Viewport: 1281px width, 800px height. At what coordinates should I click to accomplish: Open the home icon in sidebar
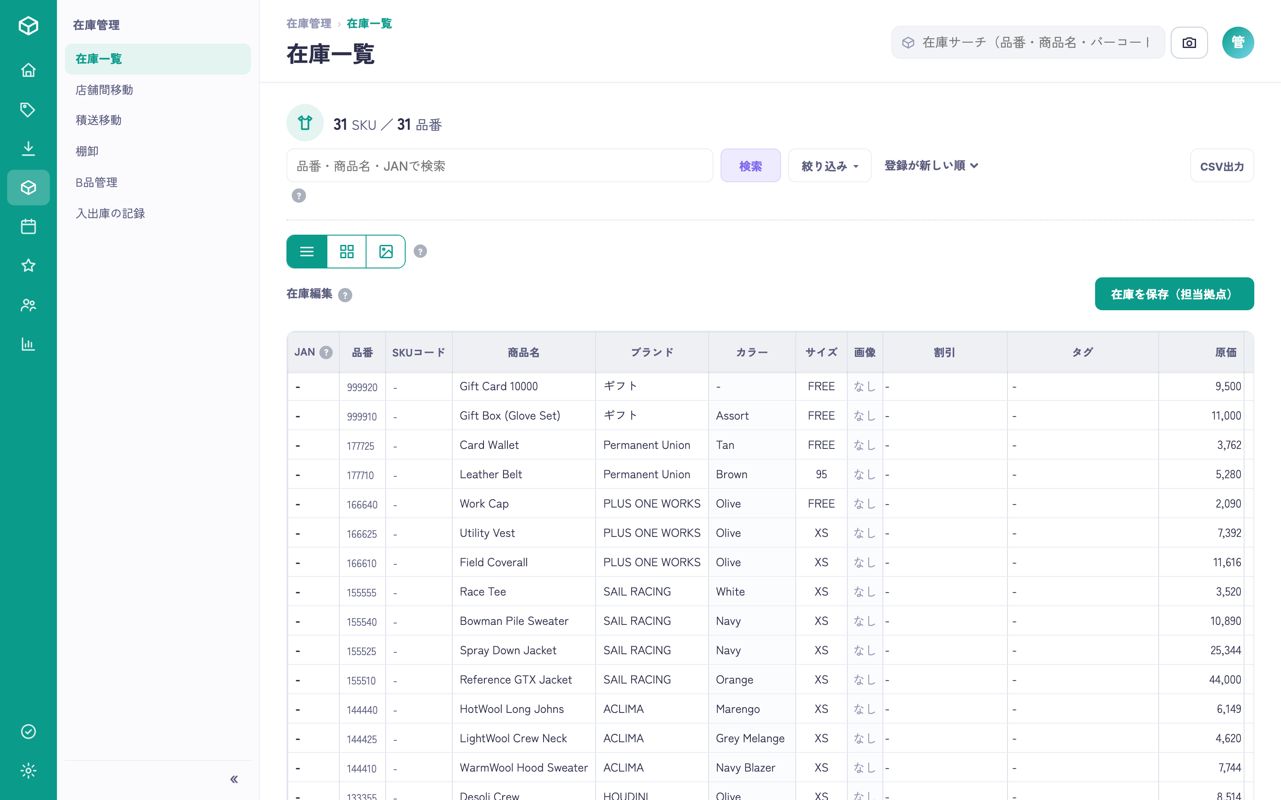tap(28, 70)
